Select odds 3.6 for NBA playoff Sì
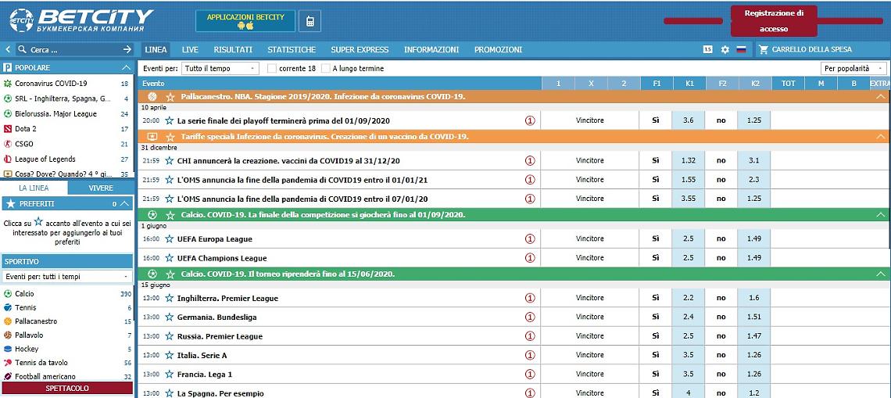The width and height of the screenshot is (891, 398). click(x=688, y=120)
